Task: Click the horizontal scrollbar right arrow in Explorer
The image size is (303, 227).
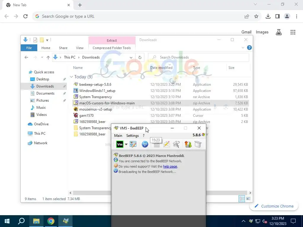Action: click(250, 193)
